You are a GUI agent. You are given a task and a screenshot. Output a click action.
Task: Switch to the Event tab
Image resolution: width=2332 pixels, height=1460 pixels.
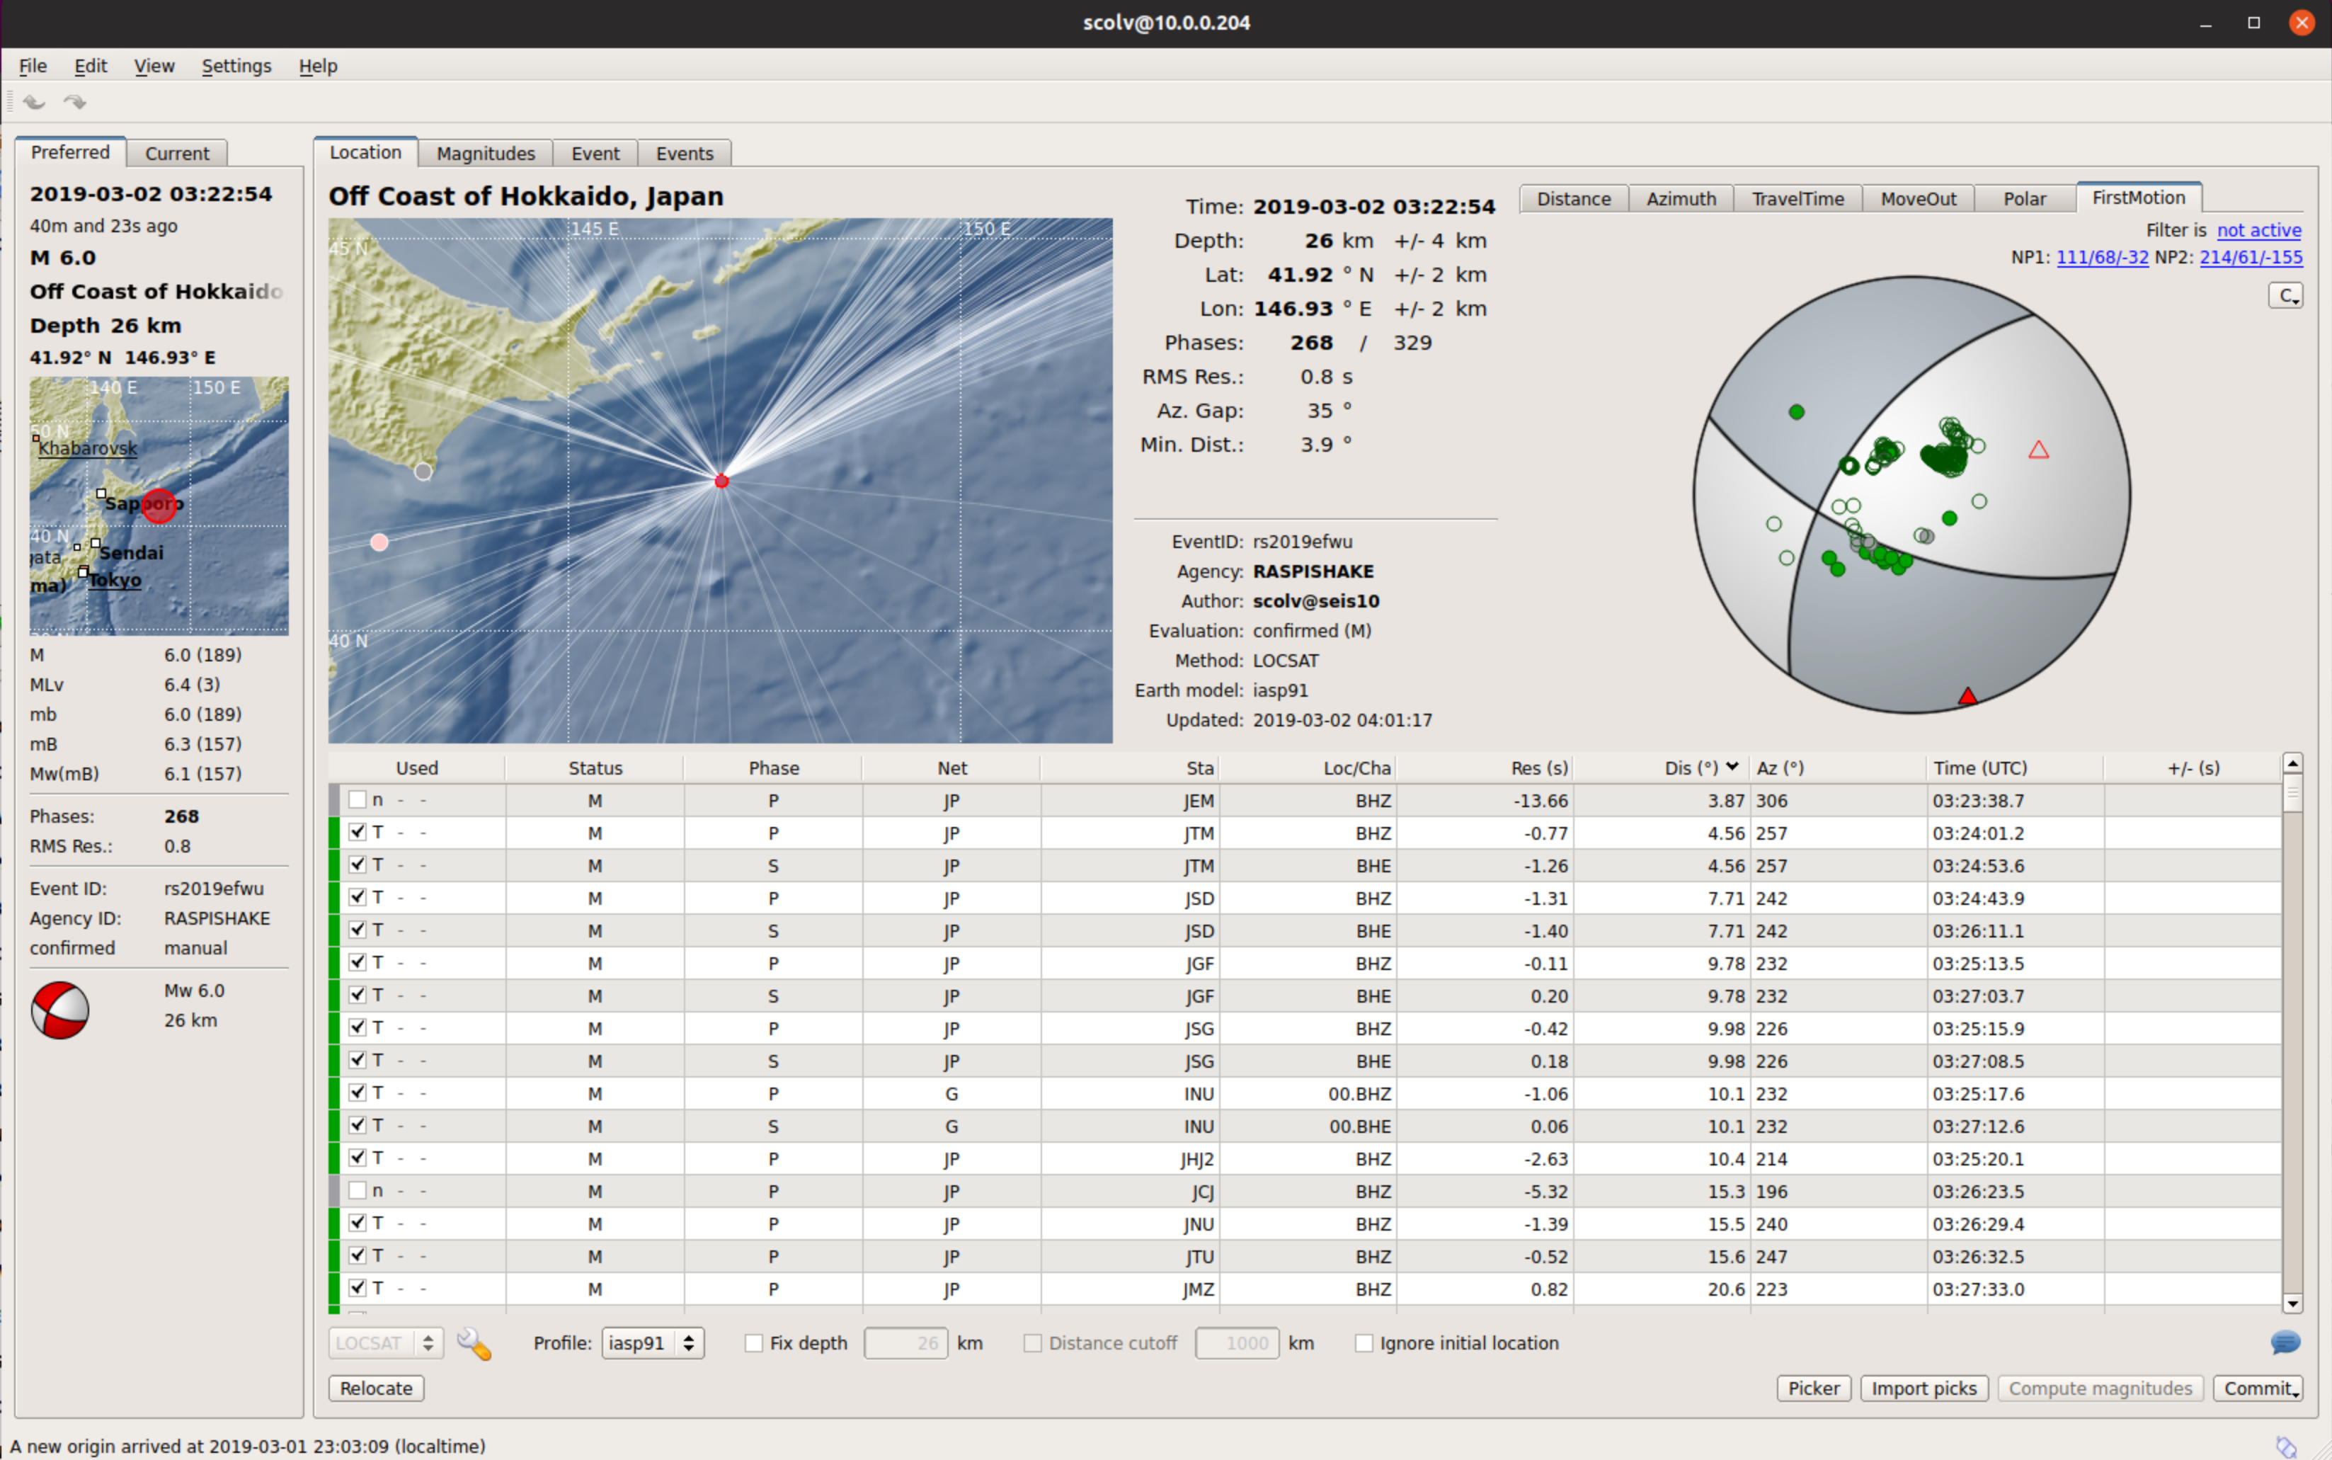click(x=595, y=154)
